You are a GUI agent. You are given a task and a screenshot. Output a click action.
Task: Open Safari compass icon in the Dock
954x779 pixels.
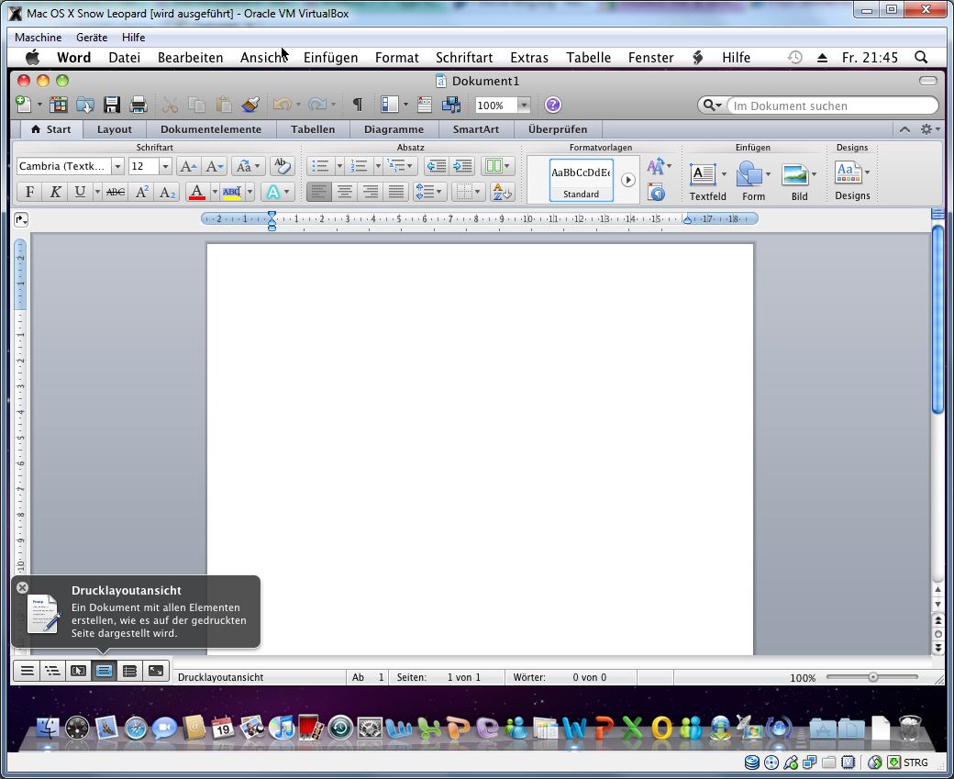click(136, 728)
